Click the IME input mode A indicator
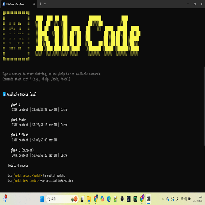This screenshot has width=205, height=205. 177,199
